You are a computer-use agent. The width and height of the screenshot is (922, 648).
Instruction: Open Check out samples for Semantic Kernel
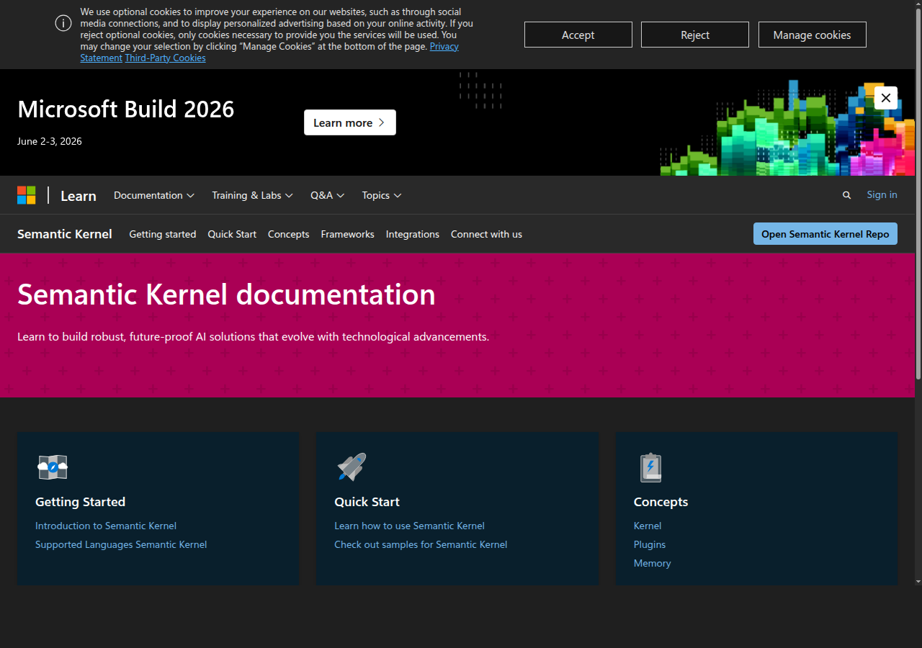(421, 544)
